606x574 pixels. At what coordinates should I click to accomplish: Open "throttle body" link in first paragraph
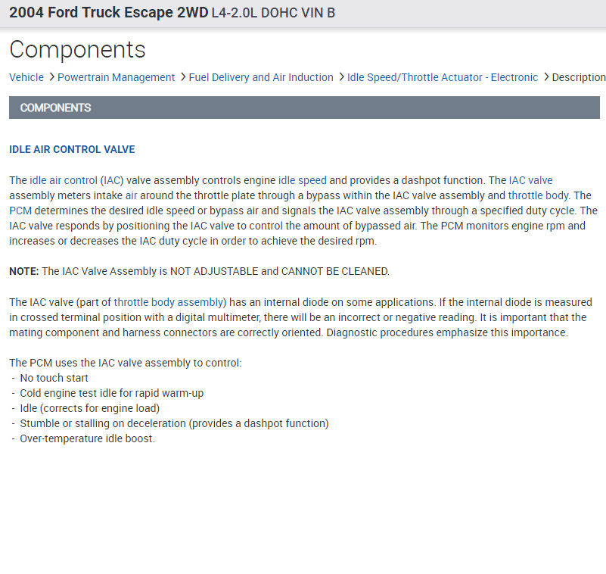pyautogui.click(x=538, y=195)
